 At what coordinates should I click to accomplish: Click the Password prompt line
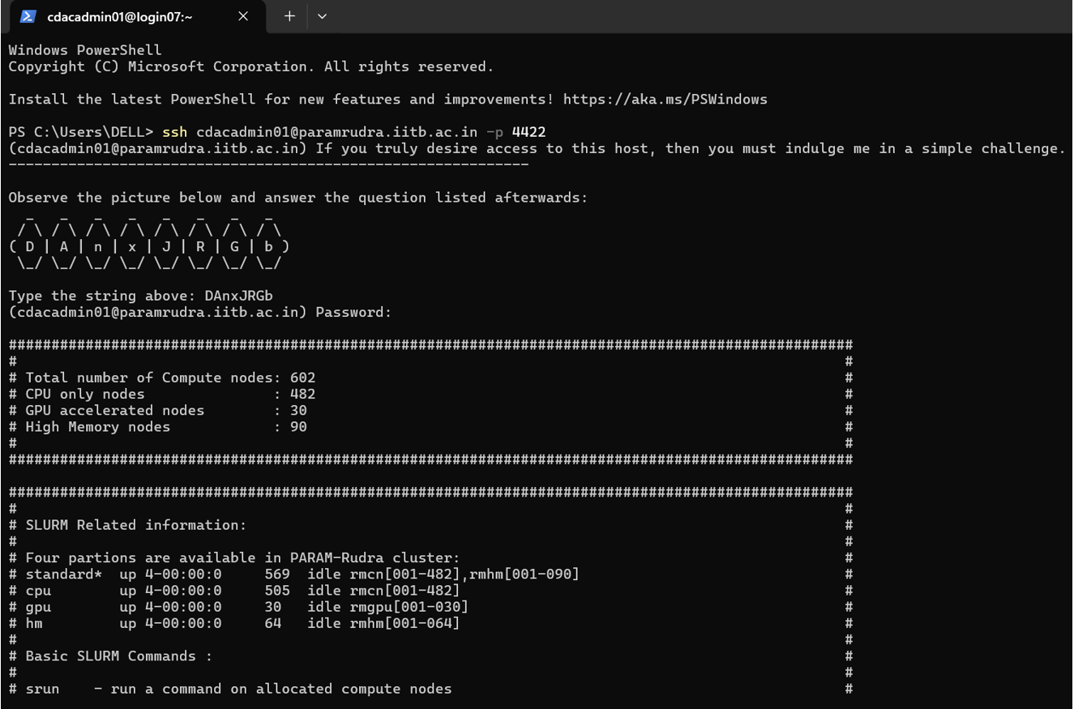[x=199, y=312]
